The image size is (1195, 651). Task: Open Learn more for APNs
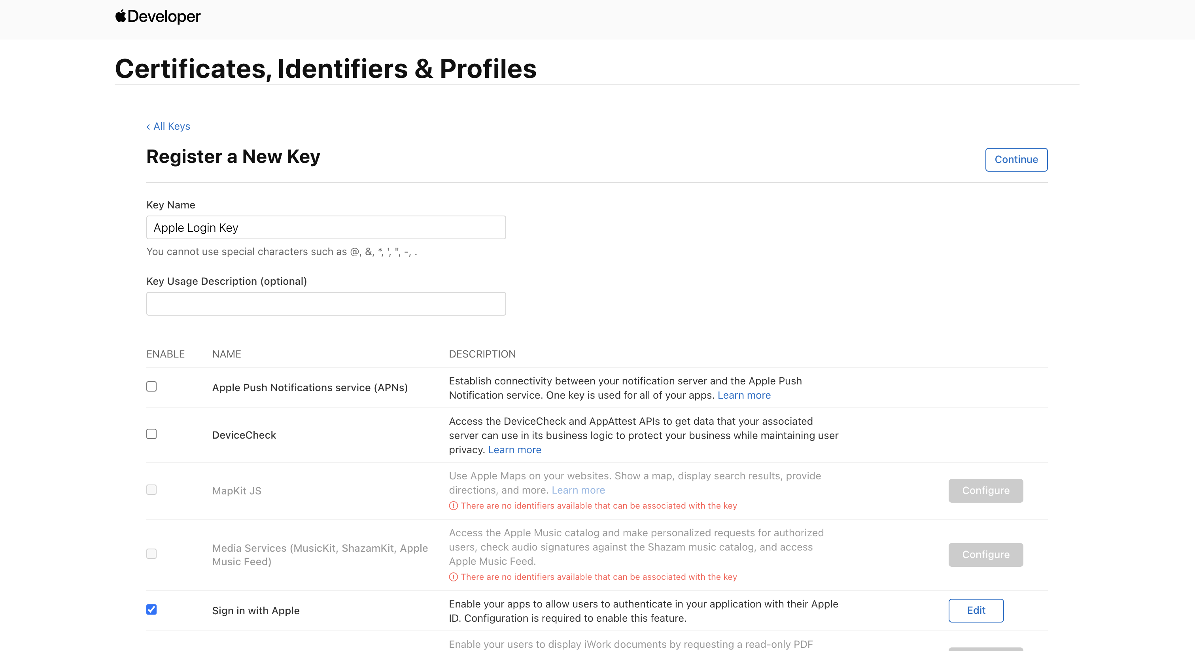[744, 396]
